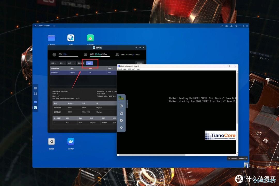Select the windows11 row in VM list
Screen dimensions: 279x186
[x=83, y=73]
